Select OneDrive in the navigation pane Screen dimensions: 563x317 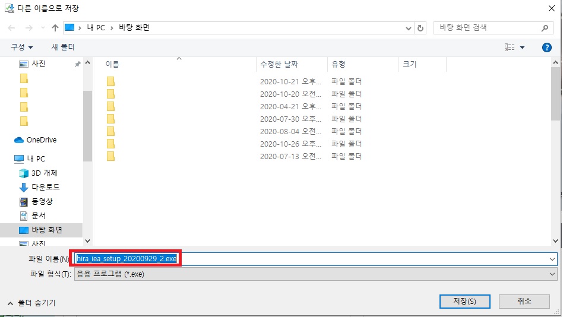tap(42, 140)
